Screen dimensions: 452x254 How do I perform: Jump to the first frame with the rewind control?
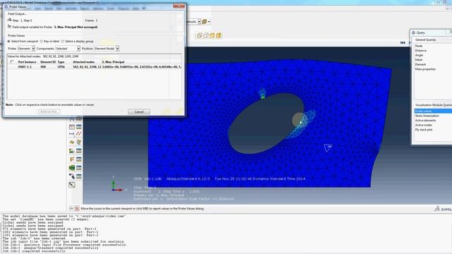[x=403, y=42]
